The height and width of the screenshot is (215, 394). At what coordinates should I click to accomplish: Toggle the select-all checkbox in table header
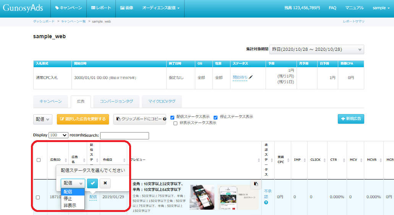click(39, 160)
